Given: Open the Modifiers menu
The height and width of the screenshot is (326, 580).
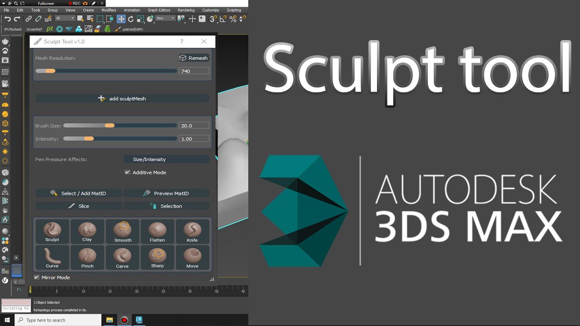Looking at the screenshot, I should coord(109,10).
